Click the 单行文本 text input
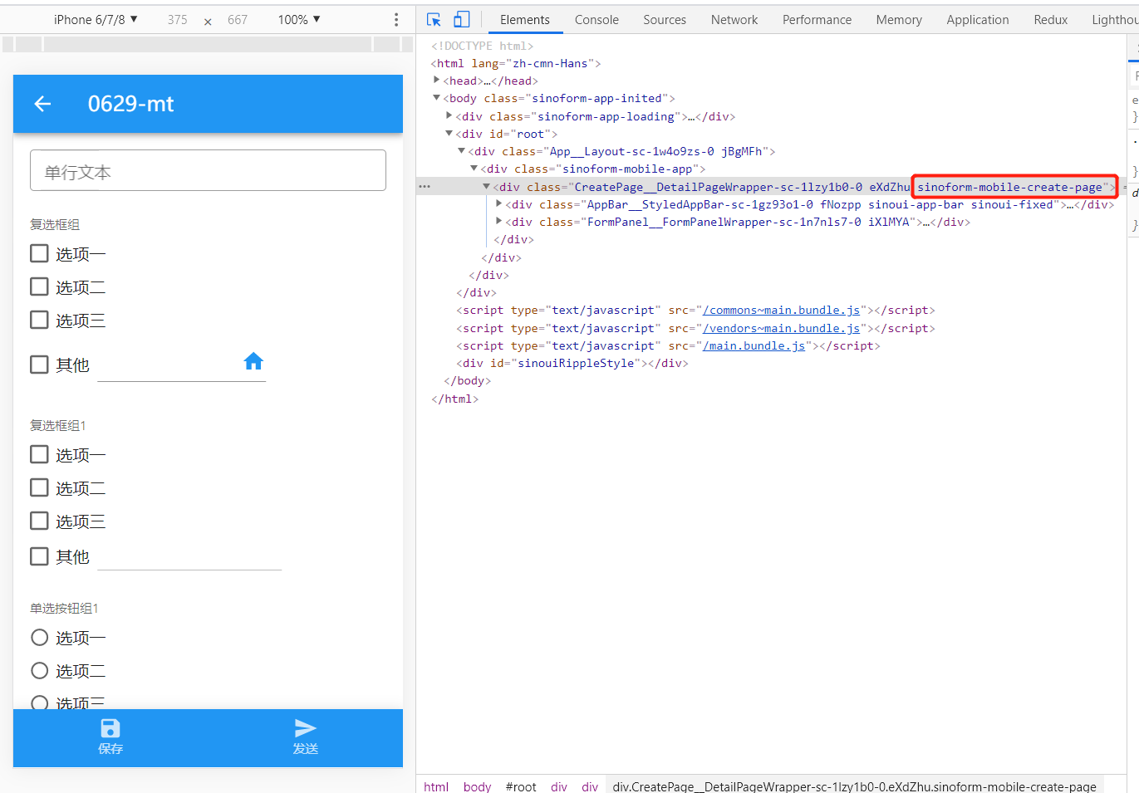 (208, 170)
